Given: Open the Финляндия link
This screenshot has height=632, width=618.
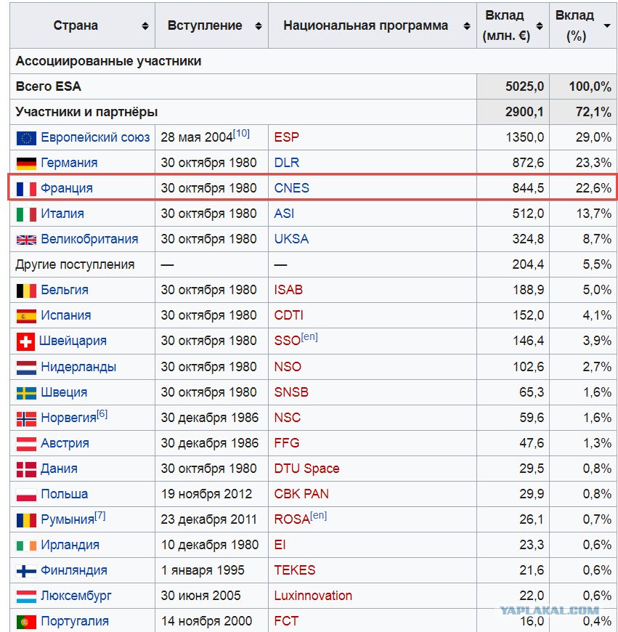Looking at the screenshot, I should coord(74,571).
